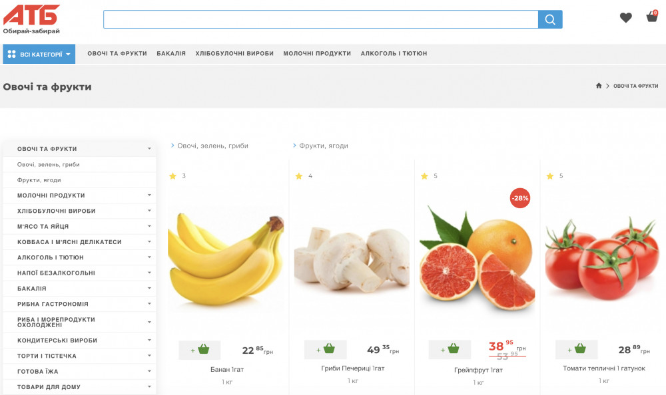666x395 pixels.
Task: Add Банан 1гат to basket
Action: pyautogui.click(x=200, y=350)
